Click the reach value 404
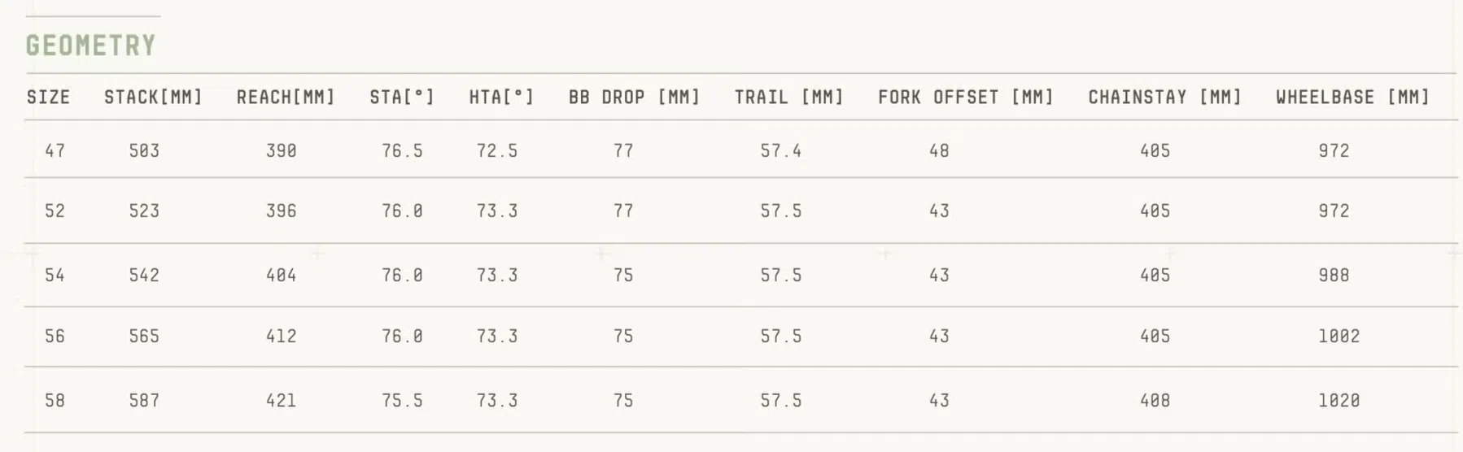 [281, 276]
